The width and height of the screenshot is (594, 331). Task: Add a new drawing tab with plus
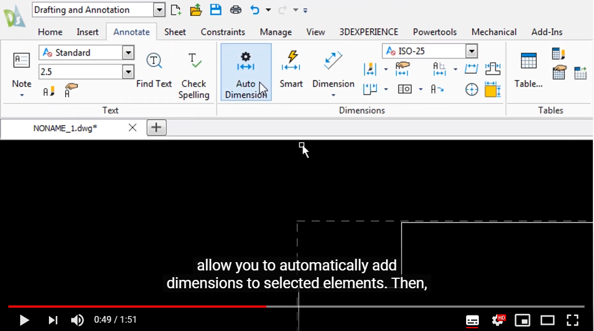coord(156,128)
